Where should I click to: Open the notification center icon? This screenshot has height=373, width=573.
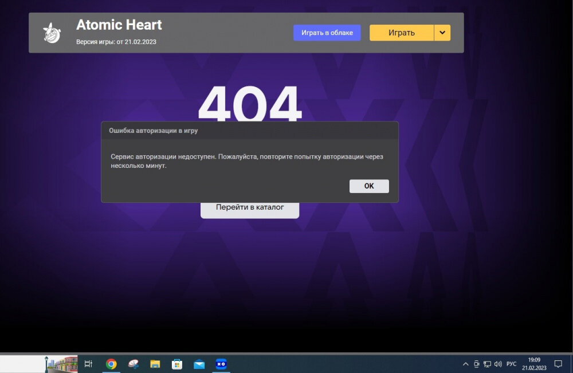558,364
